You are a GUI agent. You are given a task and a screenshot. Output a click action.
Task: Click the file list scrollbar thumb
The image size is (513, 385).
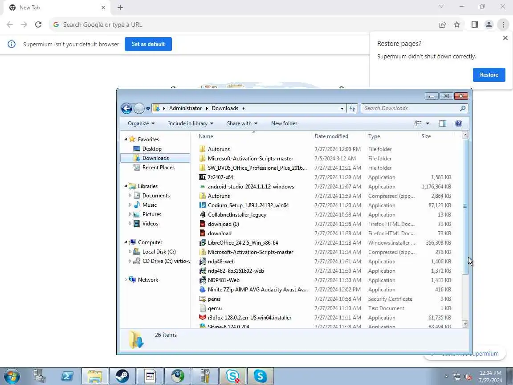pos(465,206)
